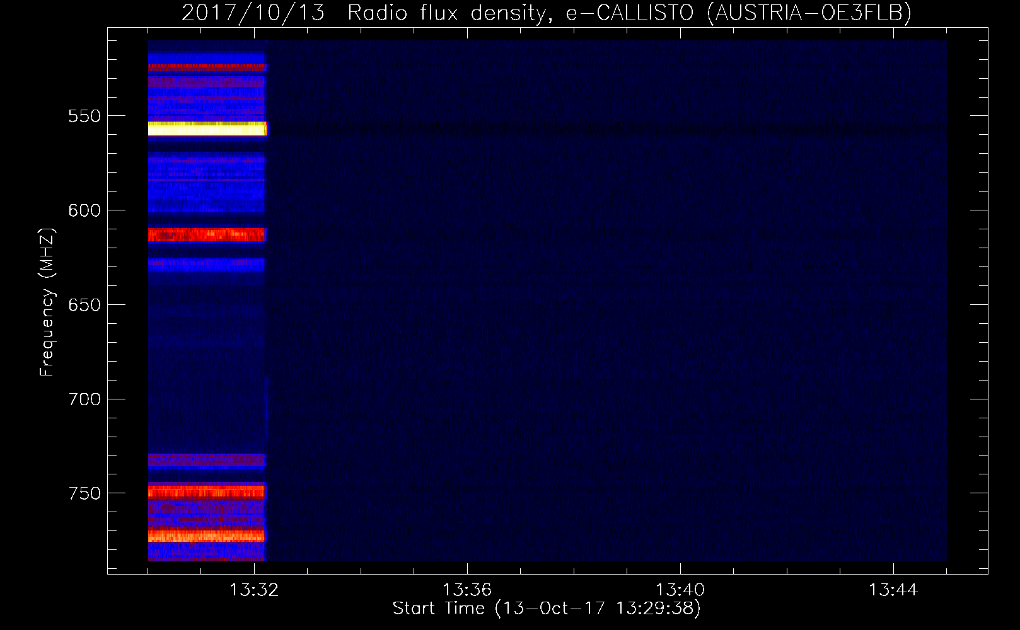Click the 600 frequency tick label

(x=84, y=210)
